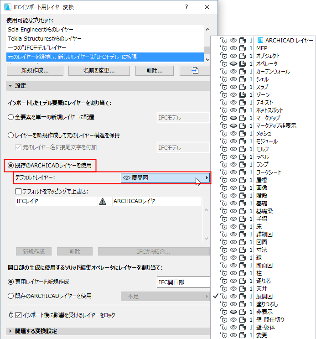Click ARCHICADレイヤー column header
Image resolution: width=316 pixels, height=339 pixels.
coord(154,201)
